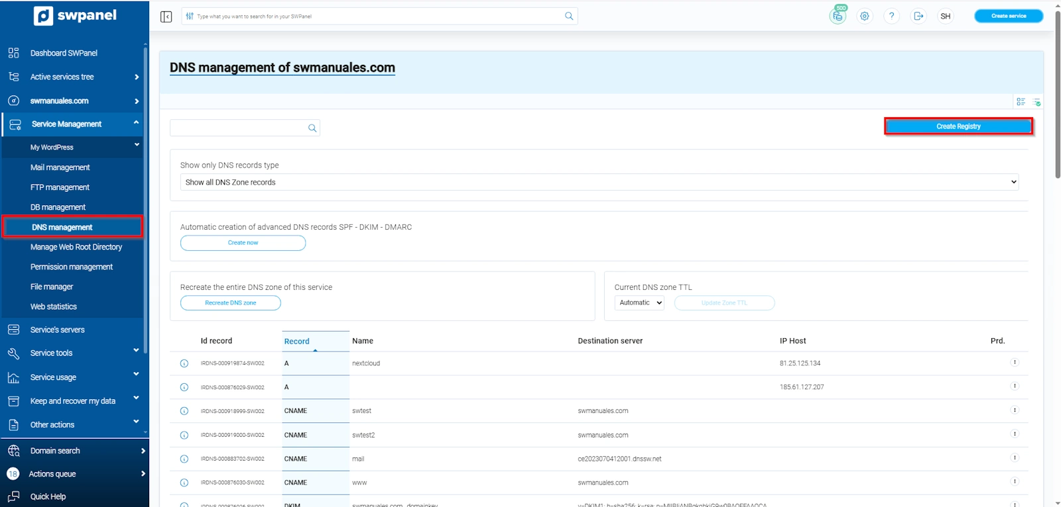Collapse the Service Management section

(x=136, y=122)
